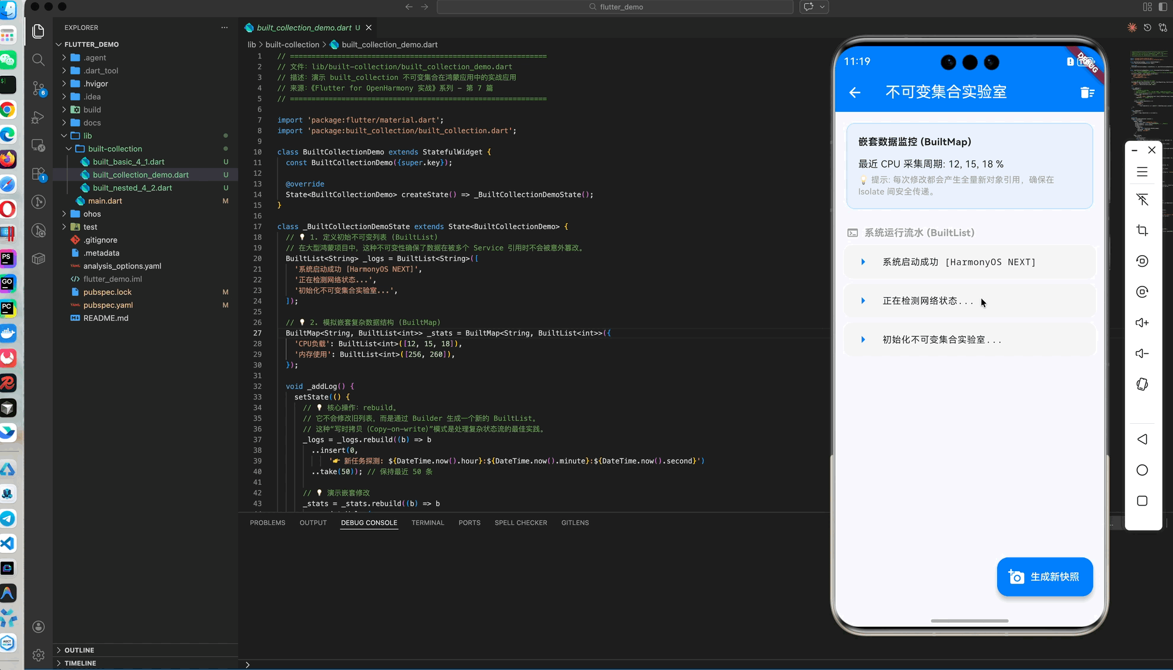The width and height of the screenshot is (1173, 670).
Task: Collapse the built-collection folder
Action: (x=115, y=149)
